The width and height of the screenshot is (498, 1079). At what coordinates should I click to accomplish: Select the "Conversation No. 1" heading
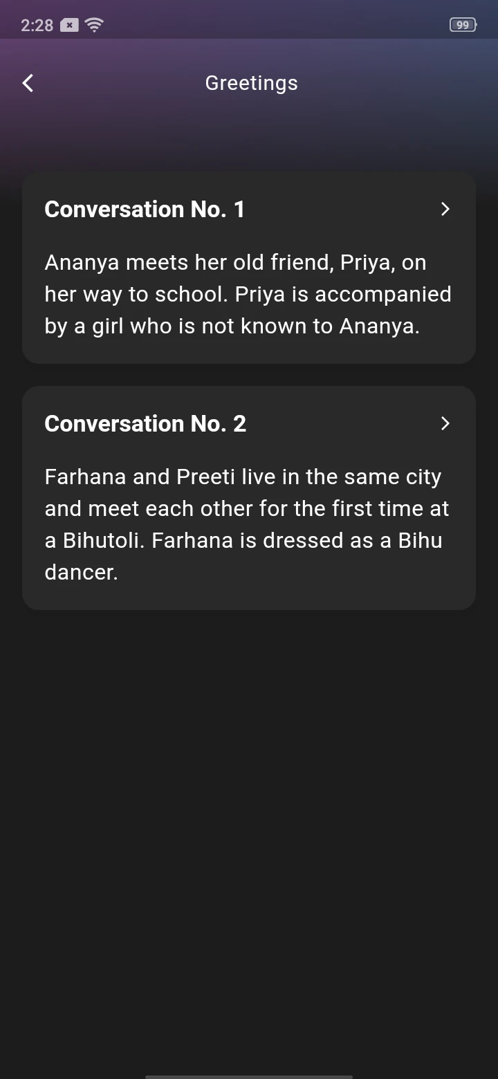click(145, 209)
